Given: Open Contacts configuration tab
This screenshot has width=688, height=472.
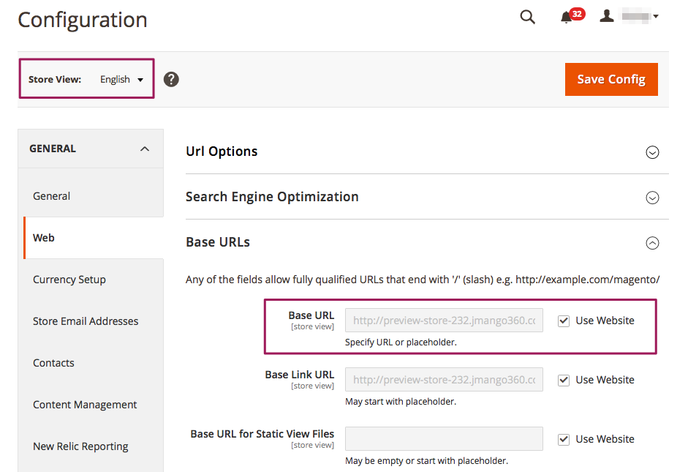Looking at the screenshot, I should [x=53, y=363].
